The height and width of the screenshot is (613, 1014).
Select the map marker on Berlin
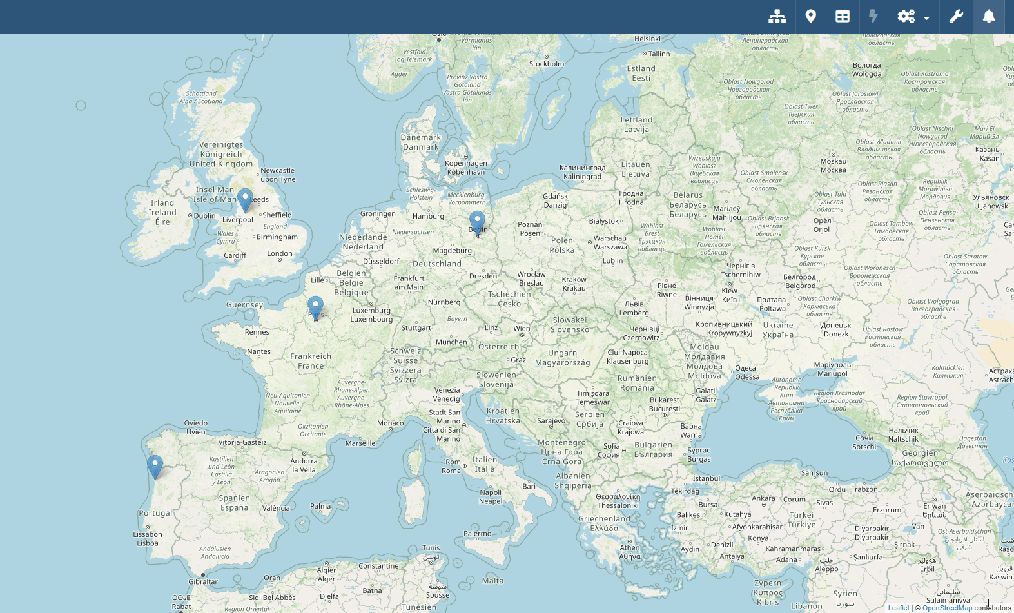pos(477,222)
